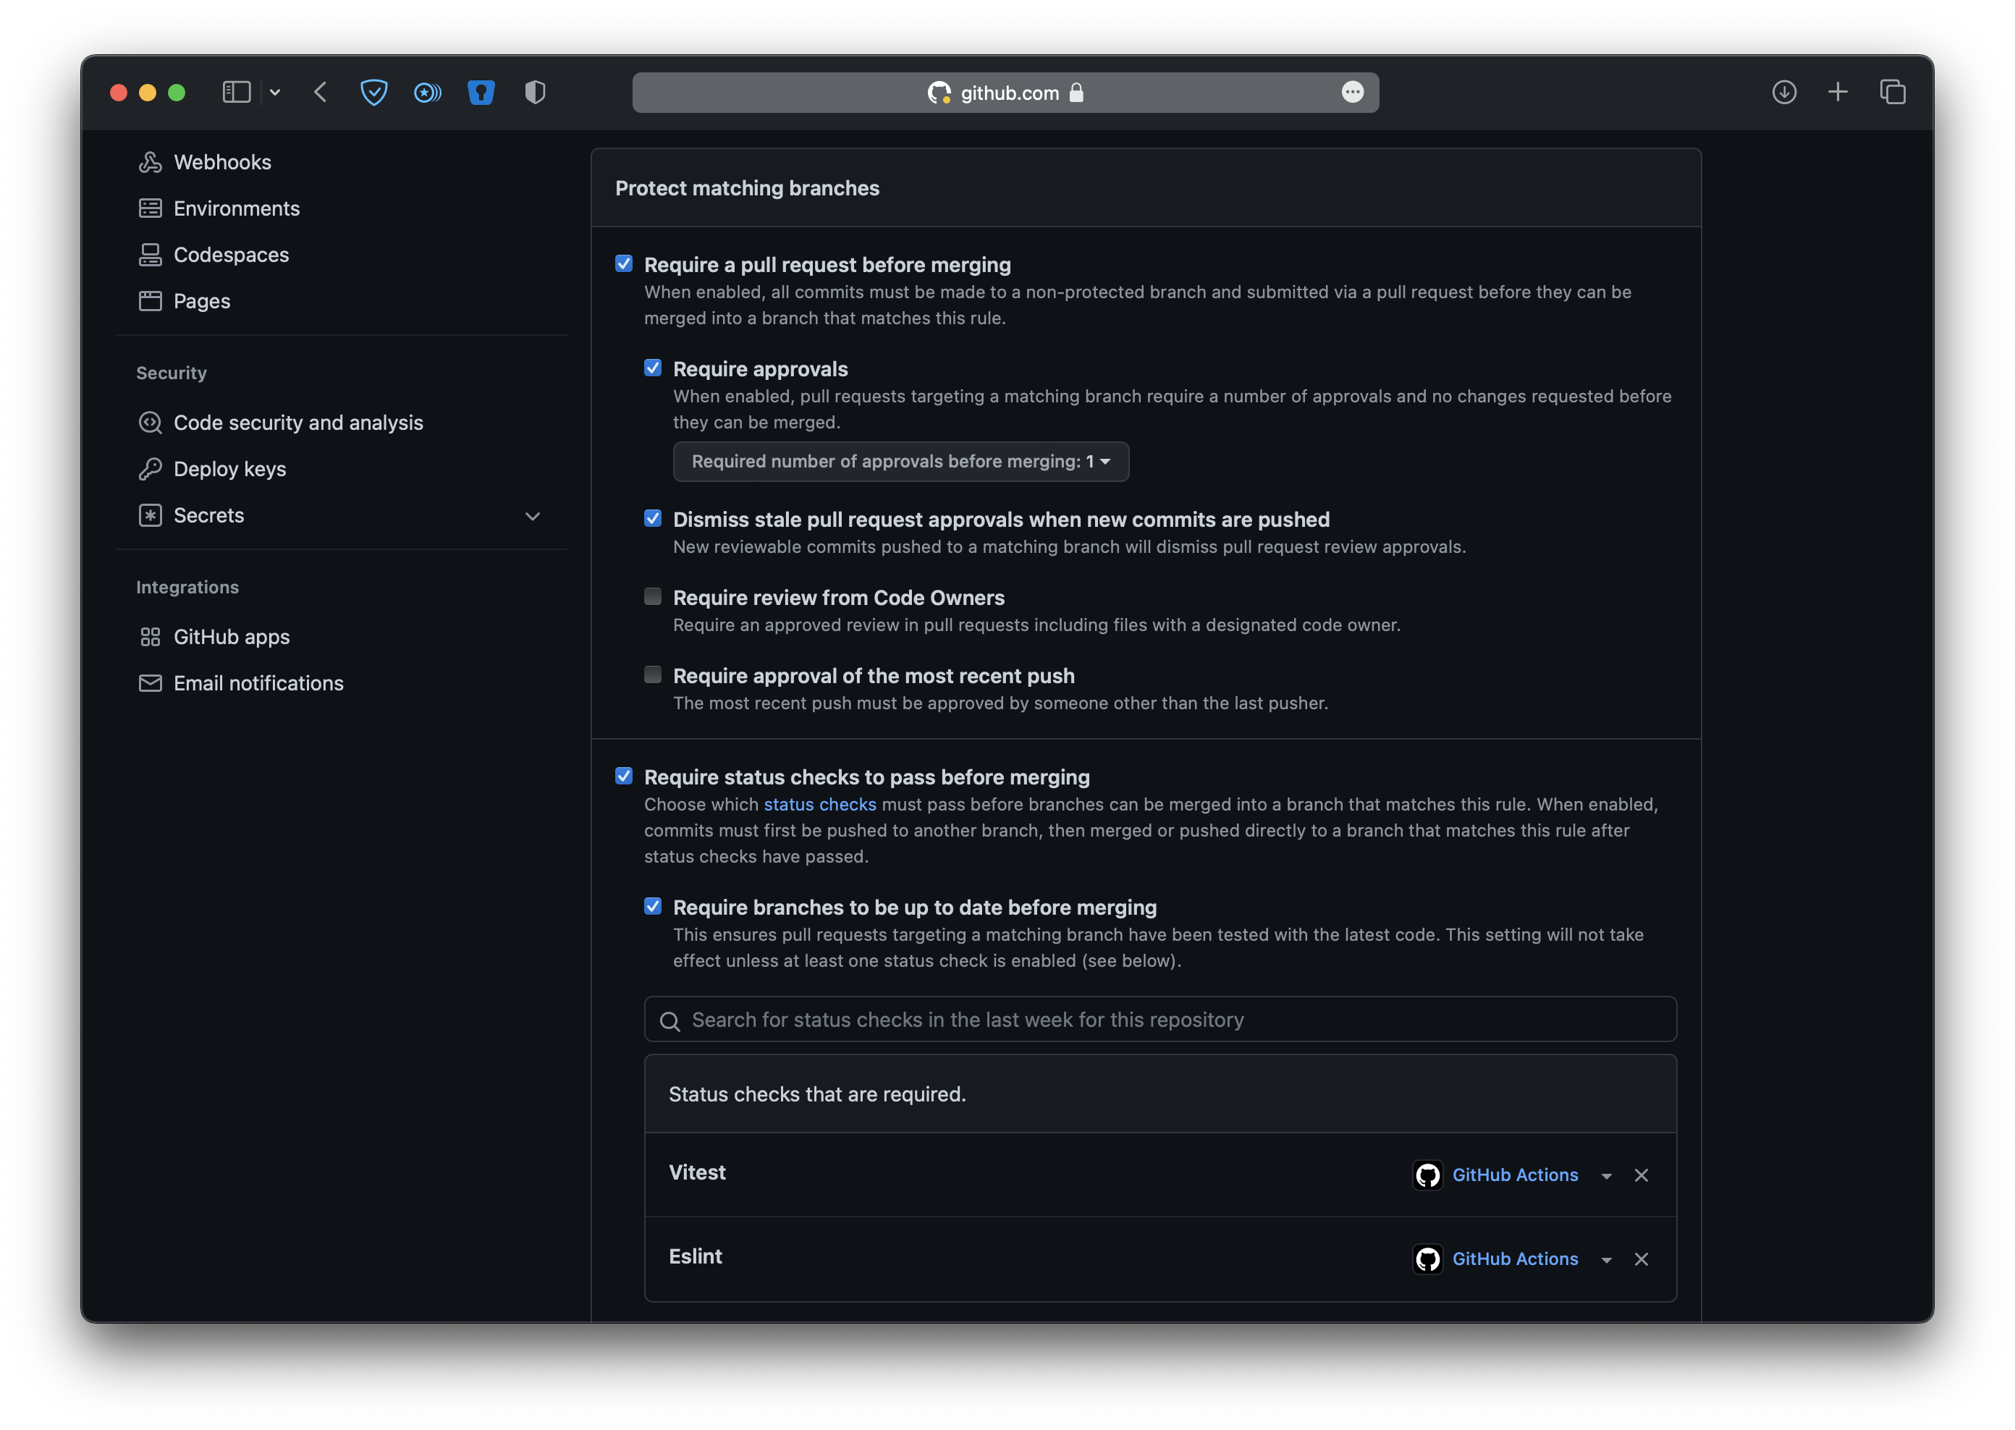Image resolution: width=2015 pixels, height=1430 pixels.
Task: Open Code security and analysis settings
Action: [x=297, y=423]
